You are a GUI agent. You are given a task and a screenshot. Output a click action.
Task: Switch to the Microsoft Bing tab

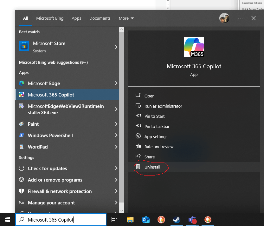tap(50, 18)
